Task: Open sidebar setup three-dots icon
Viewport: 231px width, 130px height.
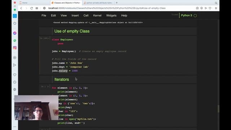Action: (x=15, y=127)
